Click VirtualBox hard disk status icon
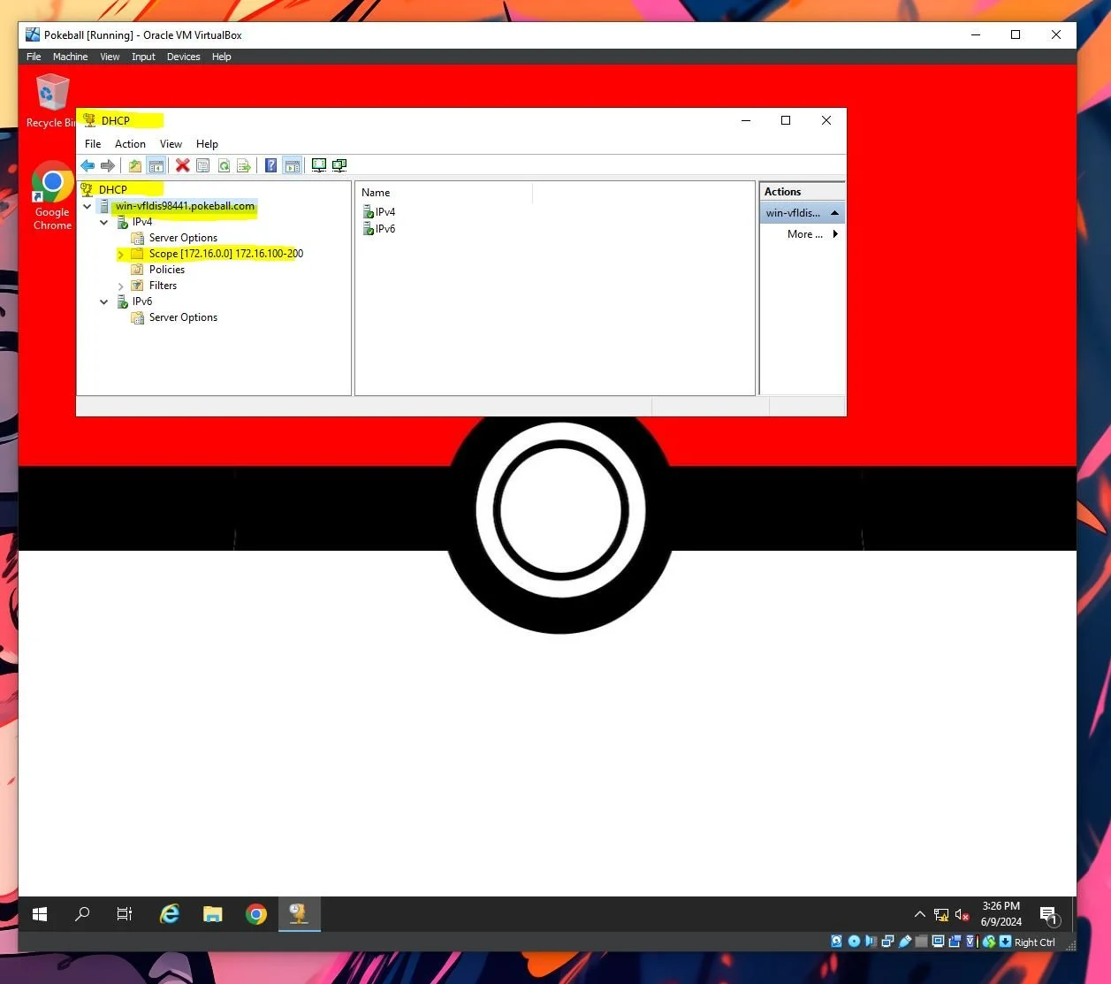This screenshot has width=1111, height=984. pyautogui.click(x=836, y=942)
